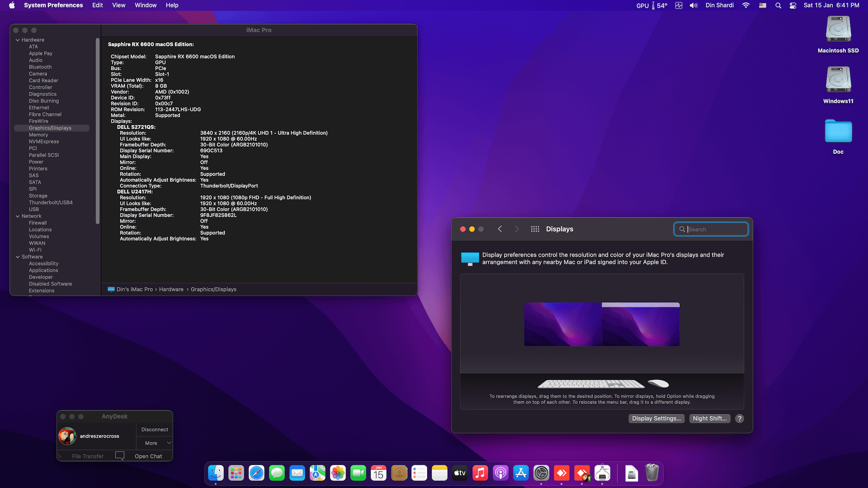Viewport: 868px width, 488px height.
Task: Open the Macintosh SSD drive icon
Action: tap(838, 30)
